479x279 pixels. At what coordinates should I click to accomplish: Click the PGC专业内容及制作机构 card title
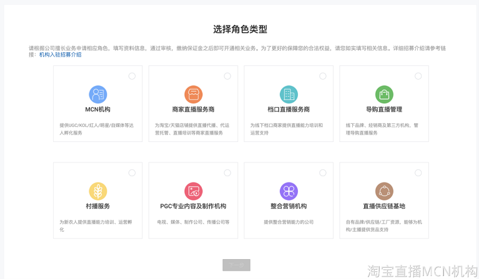click(x=193, y=206)
